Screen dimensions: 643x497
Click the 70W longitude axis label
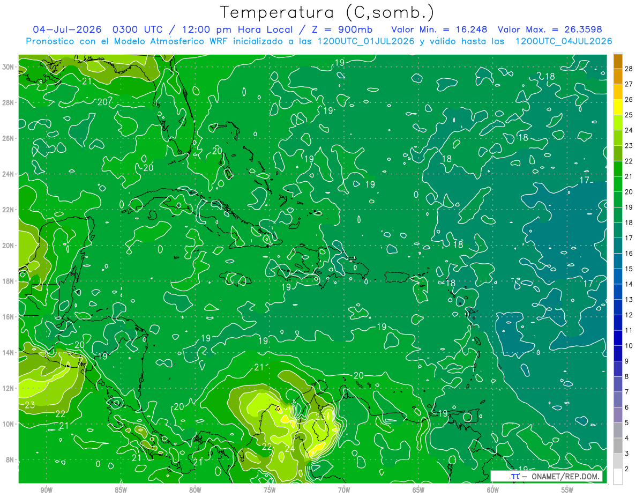pos(344,490)
